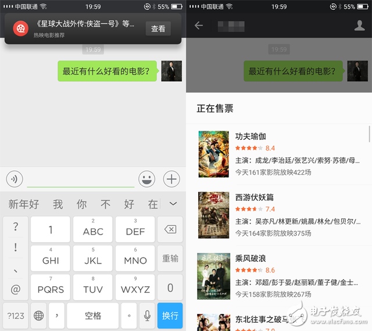Select the 新年好 word suggestion
Screen dimensions: 372x331
point(23,204)
